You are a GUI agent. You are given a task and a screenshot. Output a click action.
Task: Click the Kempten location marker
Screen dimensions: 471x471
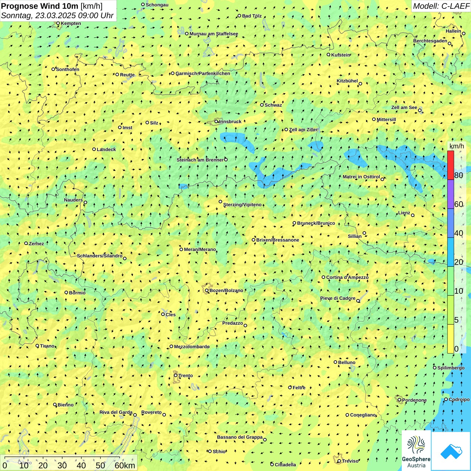point(58,23)
